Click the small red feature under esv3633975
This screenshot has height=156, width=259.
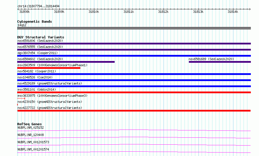(21, 98)
